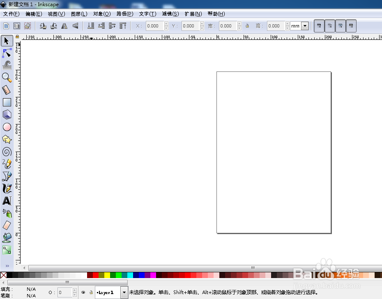This screenshot has width=382, height=299.
Task: Lower selection to bottom icon
Action: pos(91,26)
